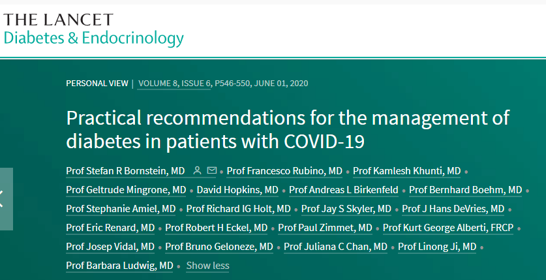Click Prof Stefan R Bornstein, MD name
This screenshot has height=280, width=546.
tap(125, 171)
